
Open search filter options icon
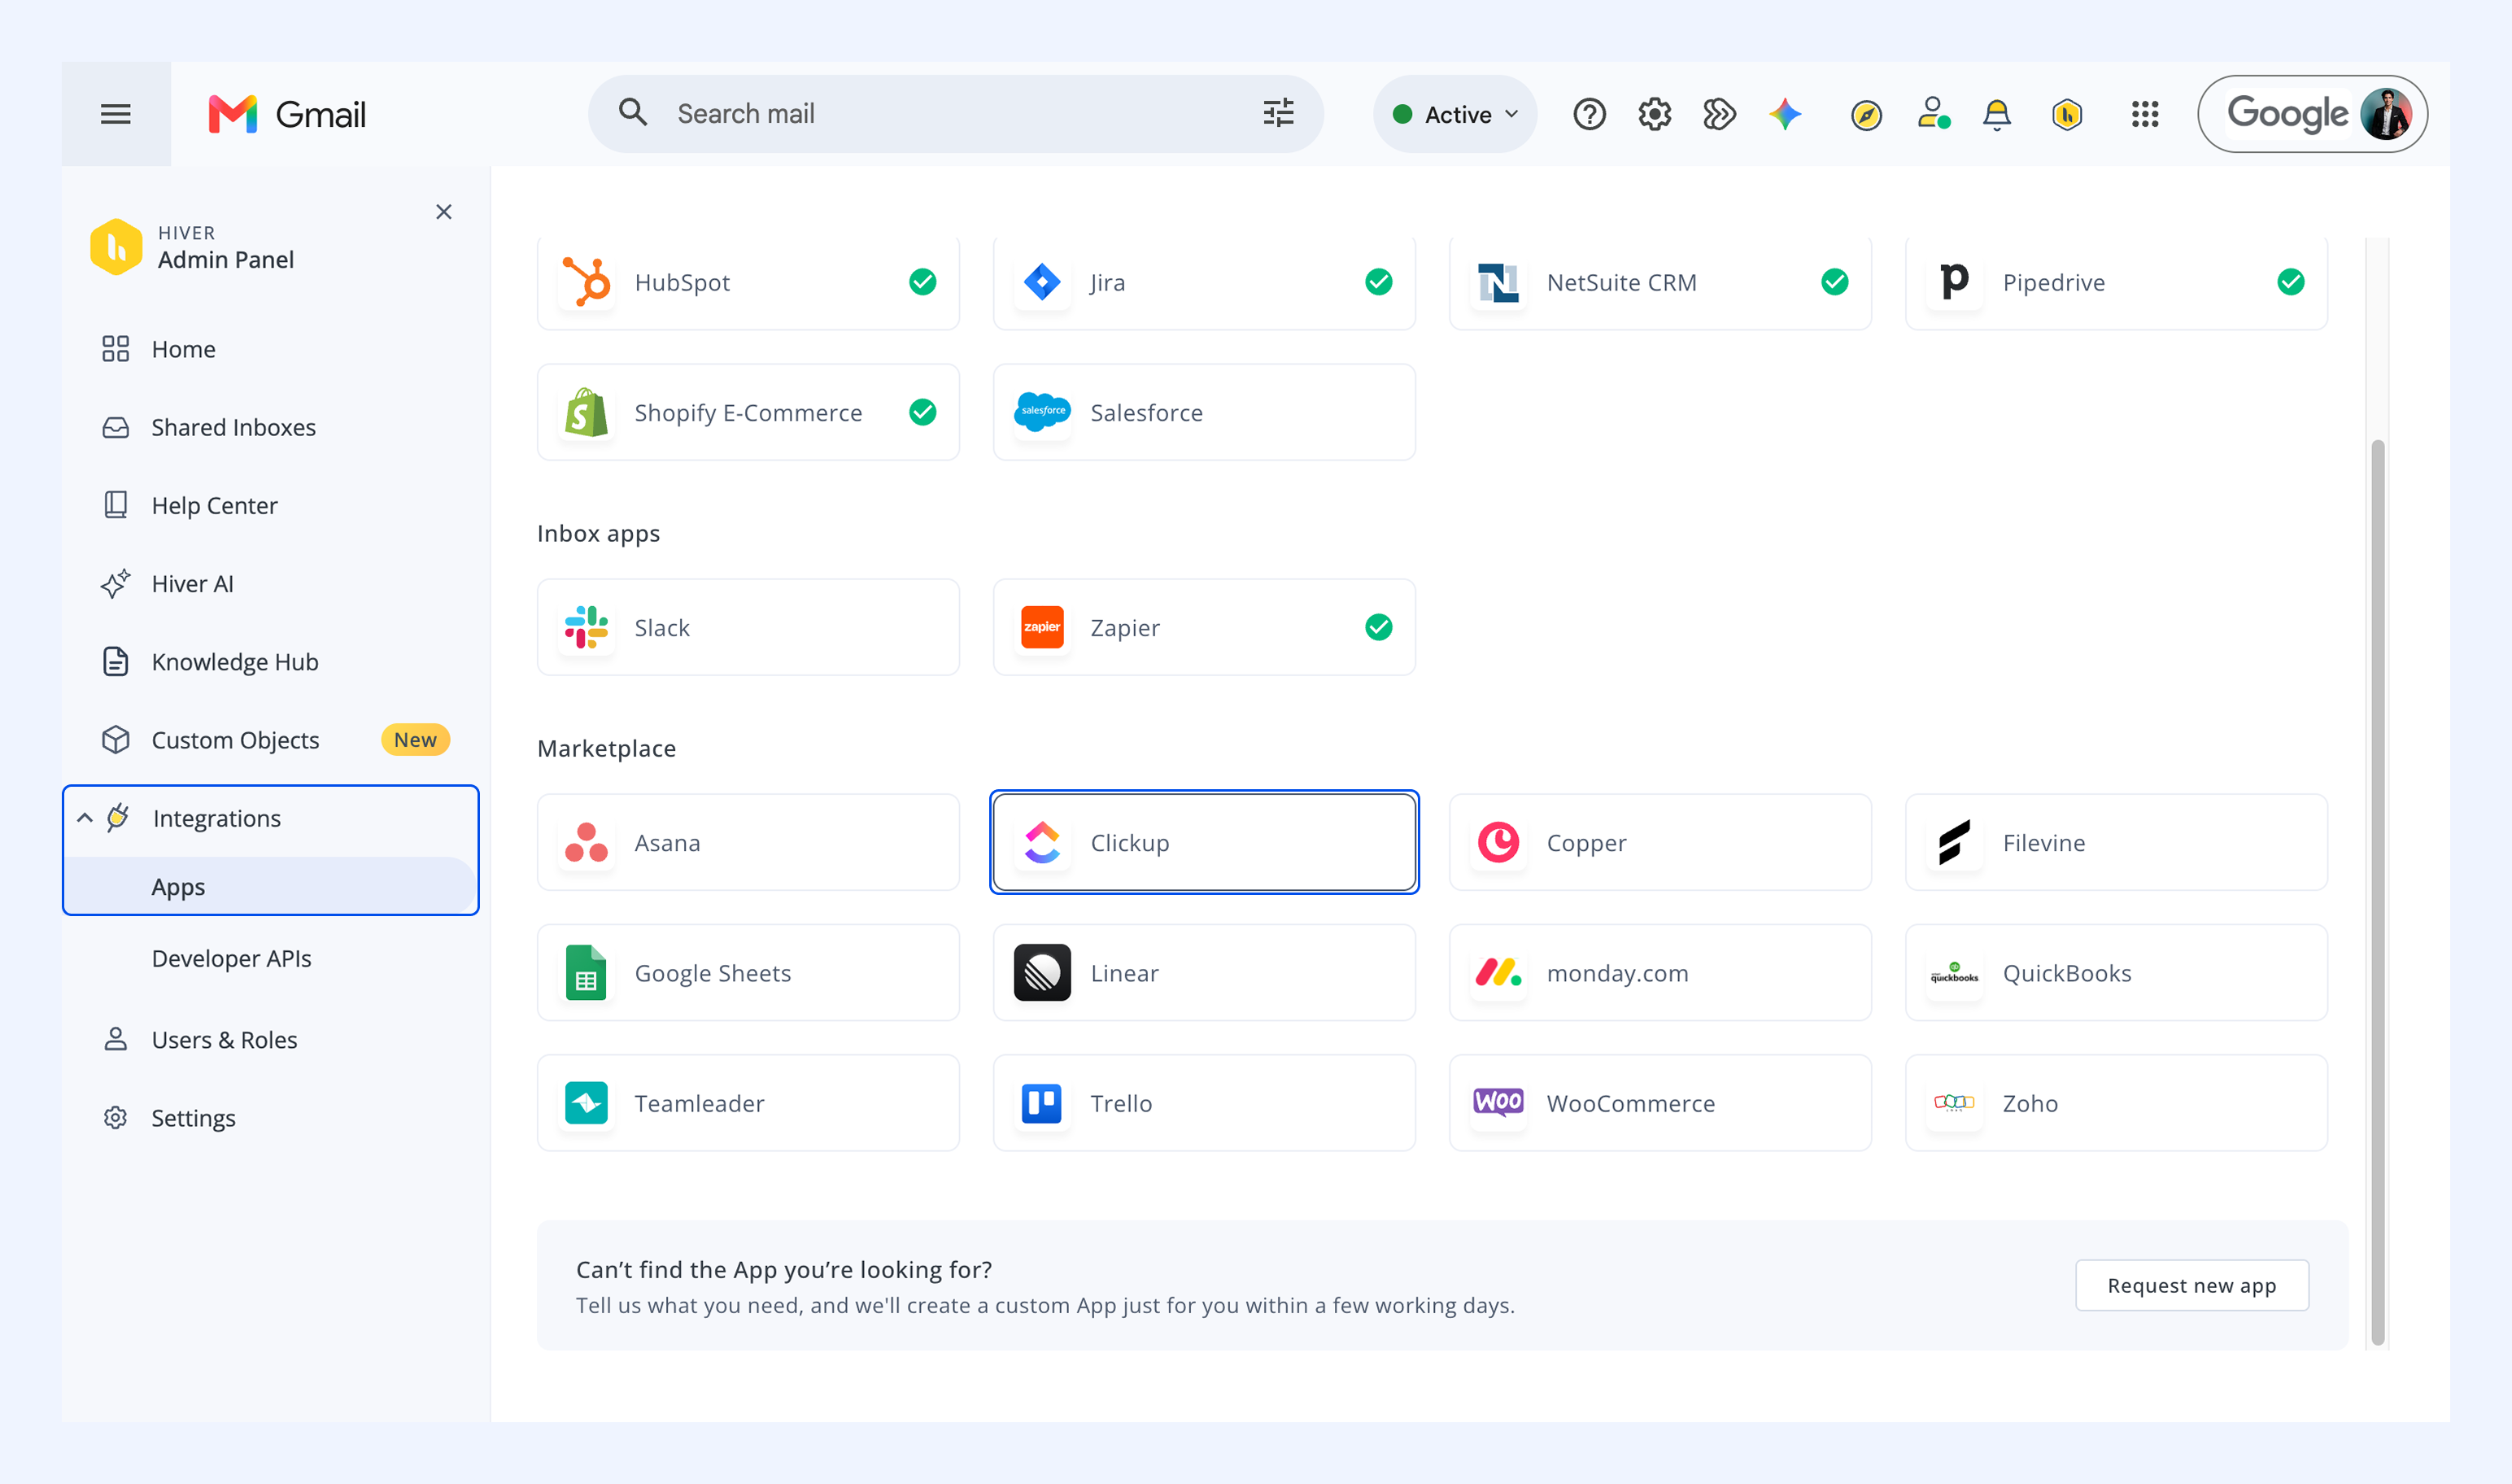coord(1279,113)
